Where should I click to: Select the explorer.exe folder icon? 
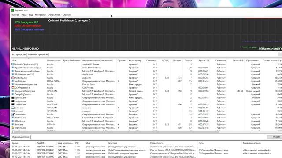13,128
